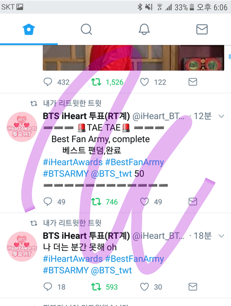Like the TAE TAE tweet with 49
This screenshot has width=231, height=306.
click(x=144, y=202)
